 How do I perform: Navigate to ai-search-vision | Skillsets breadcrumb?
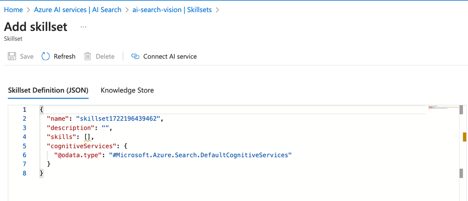point(173,9)
